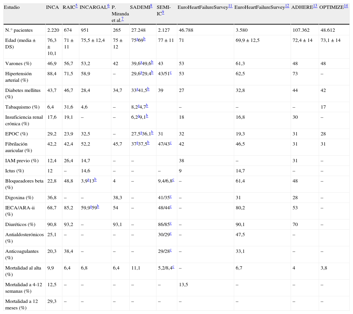Screen dimensions: 353x314
Task: Select the Estudio column header
Action: click(12, 8)
